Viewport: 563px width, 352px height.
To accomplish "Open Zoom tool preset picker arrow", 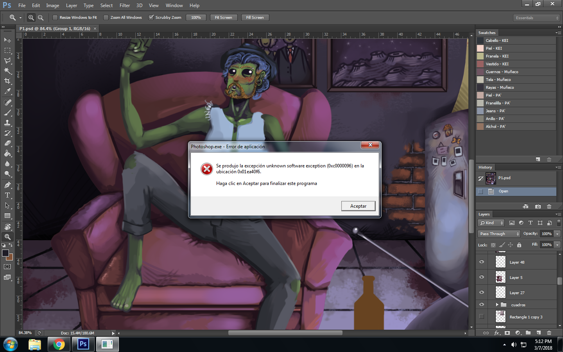I will [20, 18].
